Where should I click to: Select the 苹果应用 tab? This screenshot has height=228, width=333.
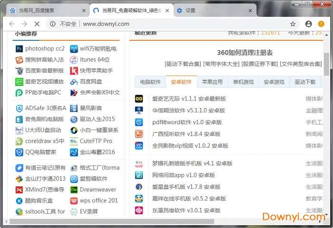coord(212,82)
